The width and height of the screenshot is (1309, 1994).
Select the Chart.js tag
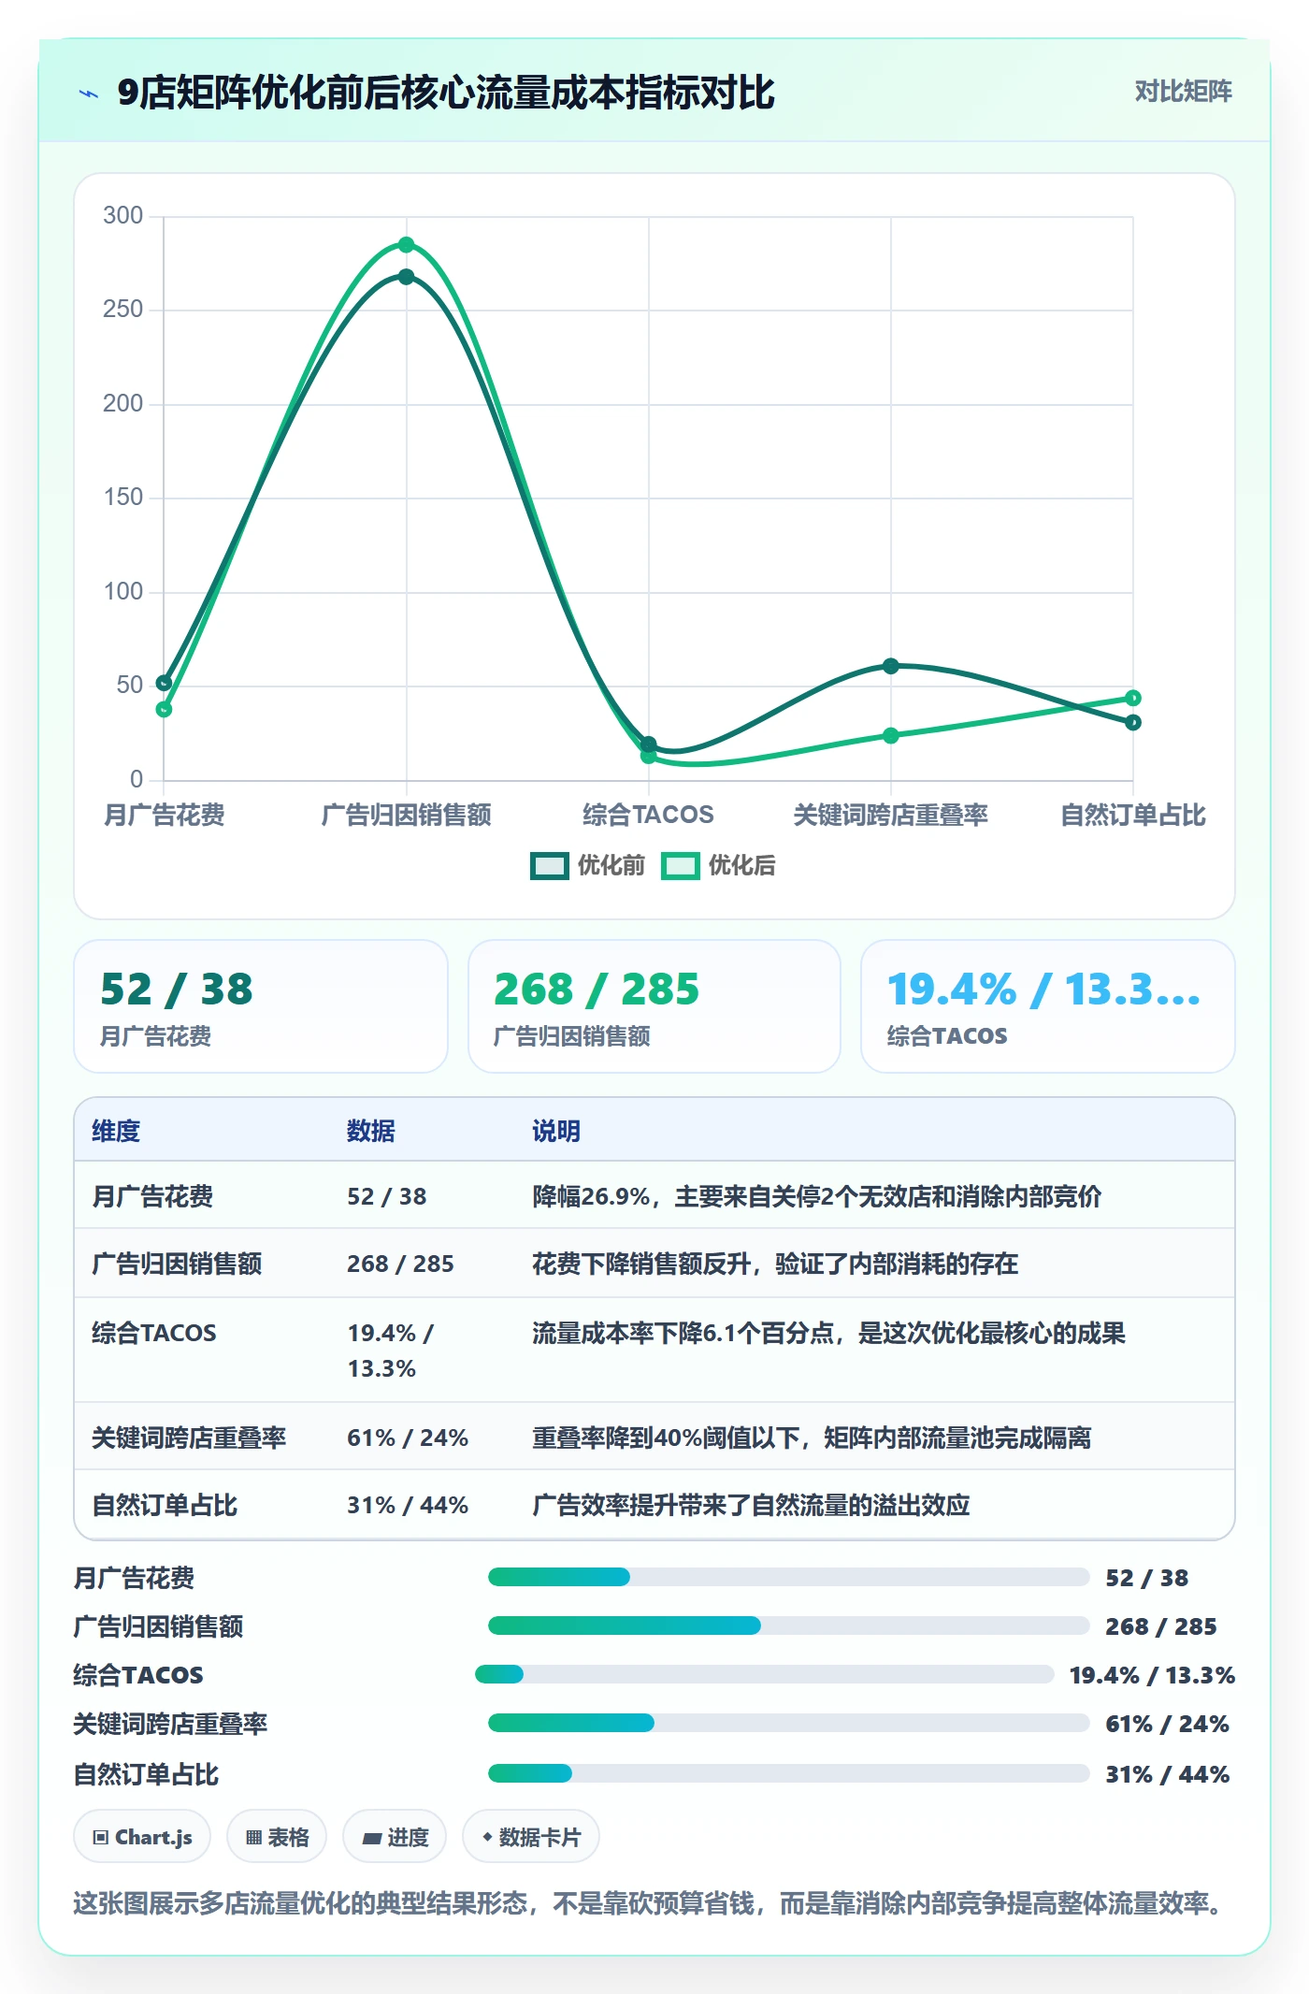[142, 1837]
